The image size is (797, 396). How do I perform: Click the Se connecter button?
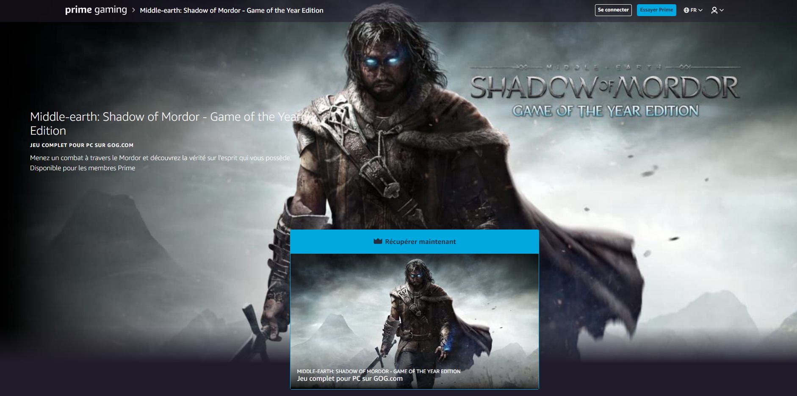point(613,10)
